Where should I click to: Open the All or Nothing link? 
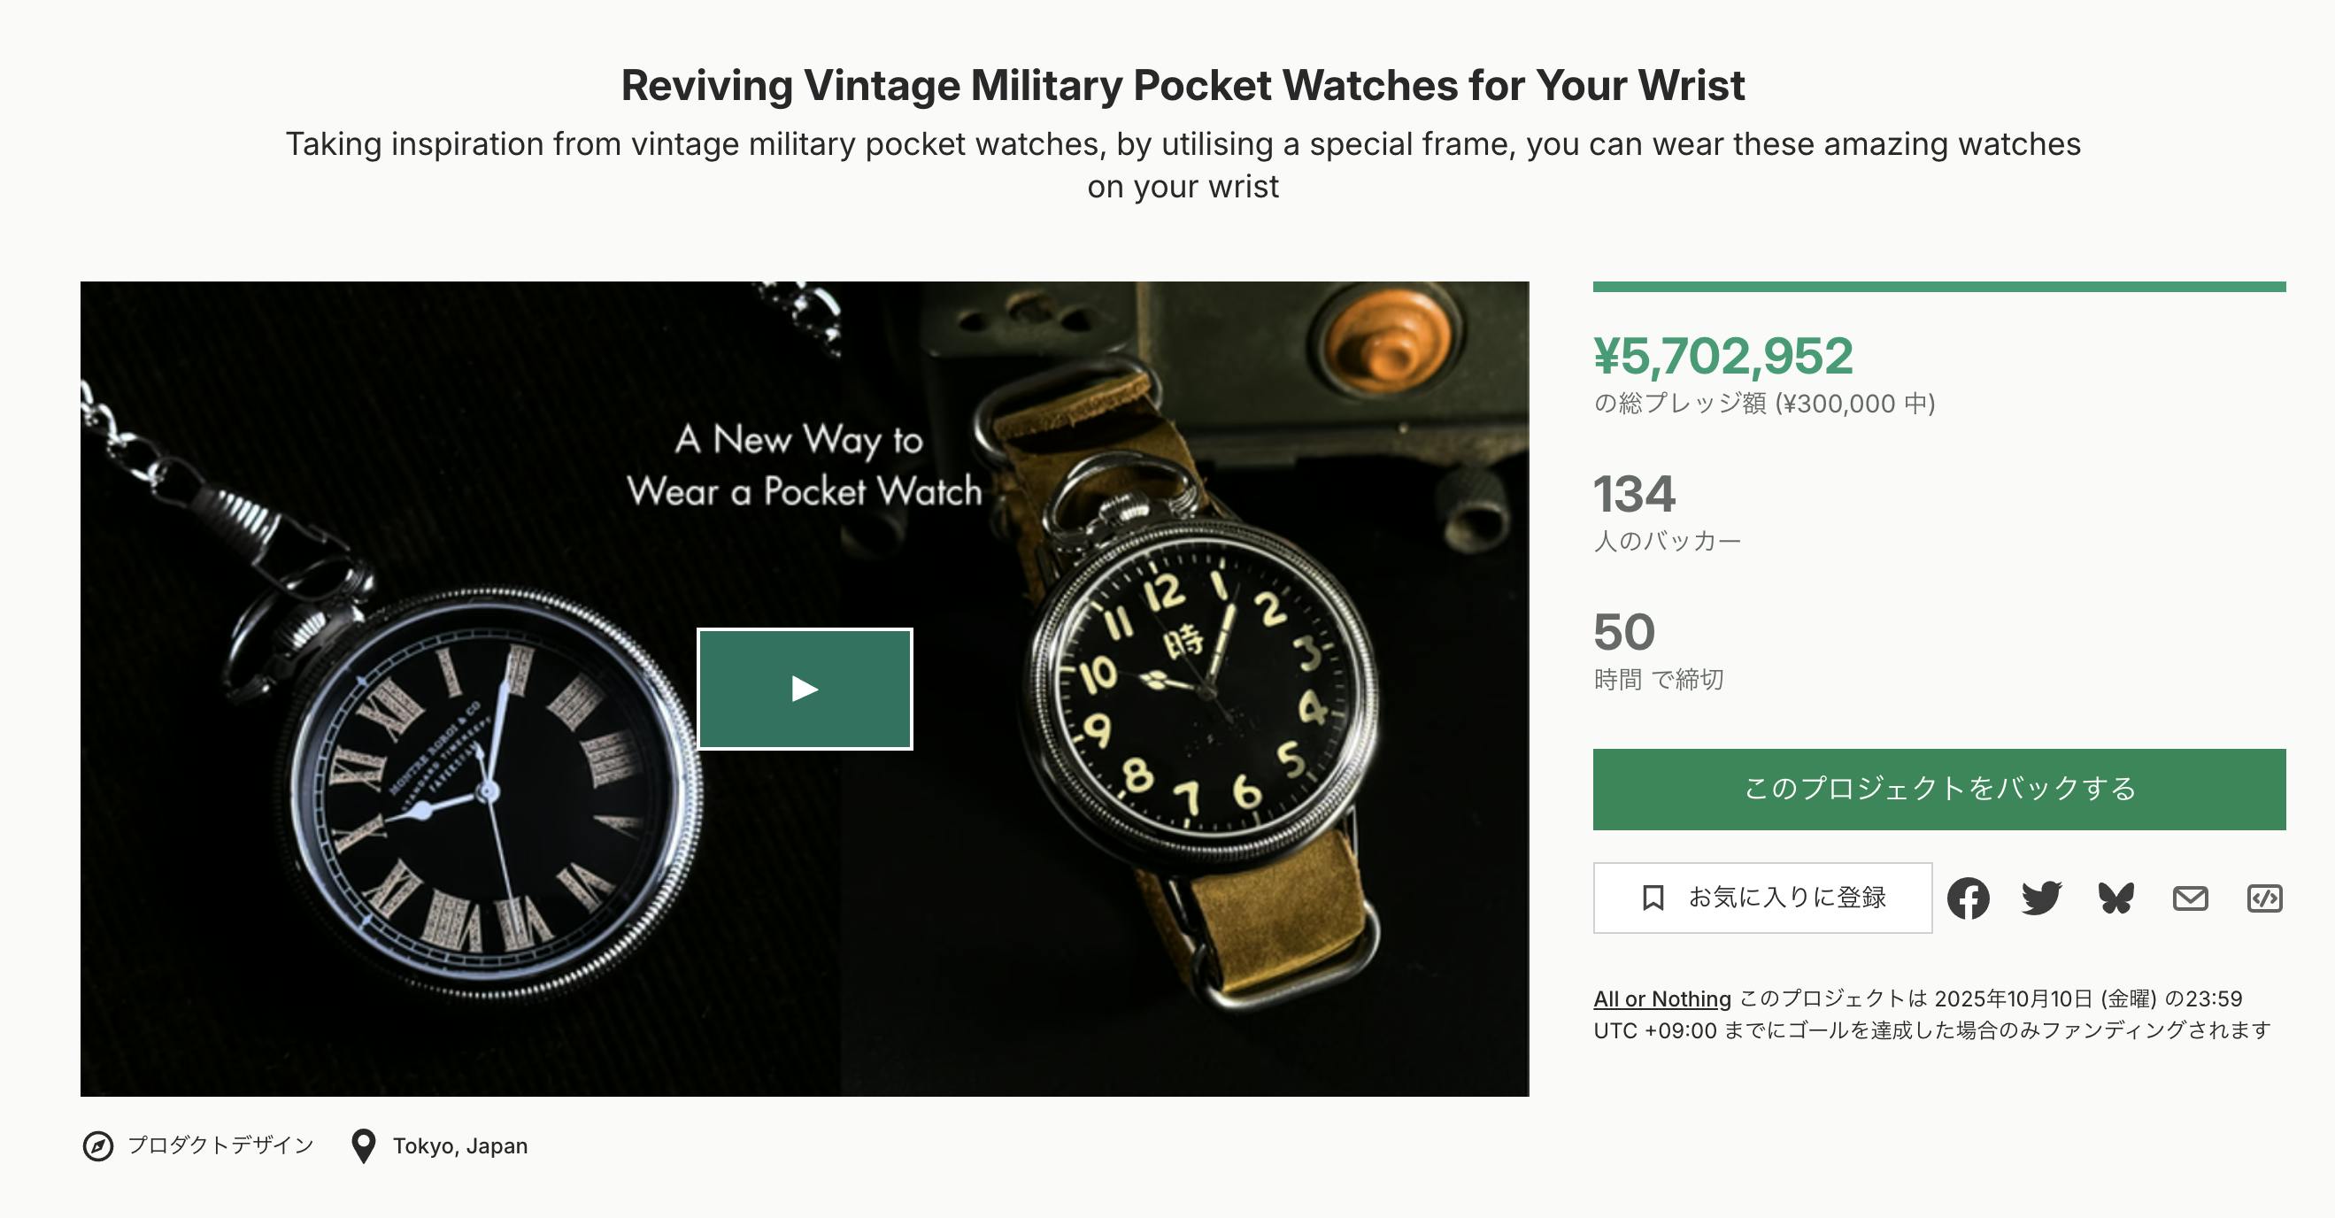(1661, 998)
